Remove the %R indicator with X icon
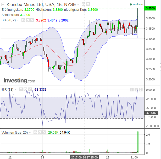The image size is (161, 159). point(30,90)
